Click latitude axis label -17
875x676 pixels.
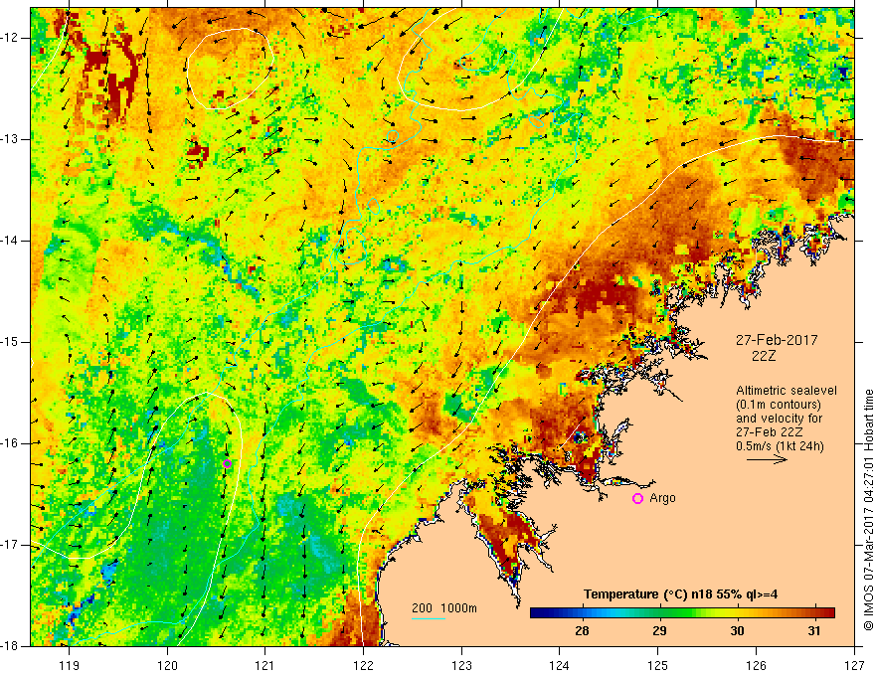pyautogui.click(x=10, y=545)
